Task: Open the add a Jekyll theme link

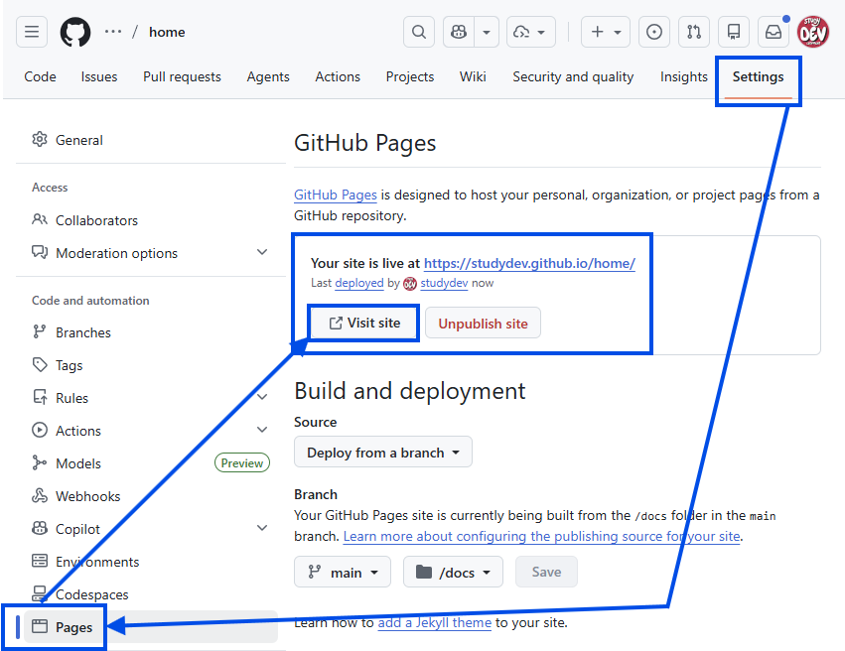Action: pos(434,623)
